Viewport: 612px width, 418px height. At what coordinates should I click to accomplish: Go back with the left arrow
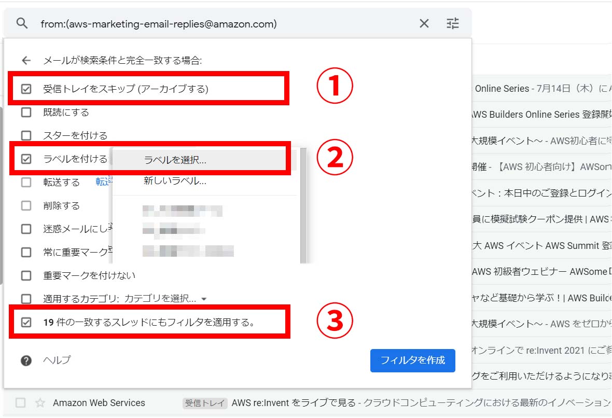coord(26,60)
